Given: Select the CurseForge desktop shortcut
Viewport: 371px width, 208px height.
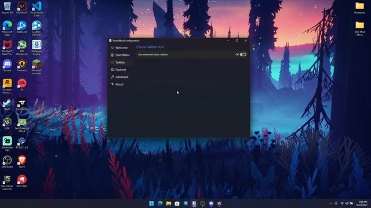Looking at the screenshot, I should [x=22, y=104].
